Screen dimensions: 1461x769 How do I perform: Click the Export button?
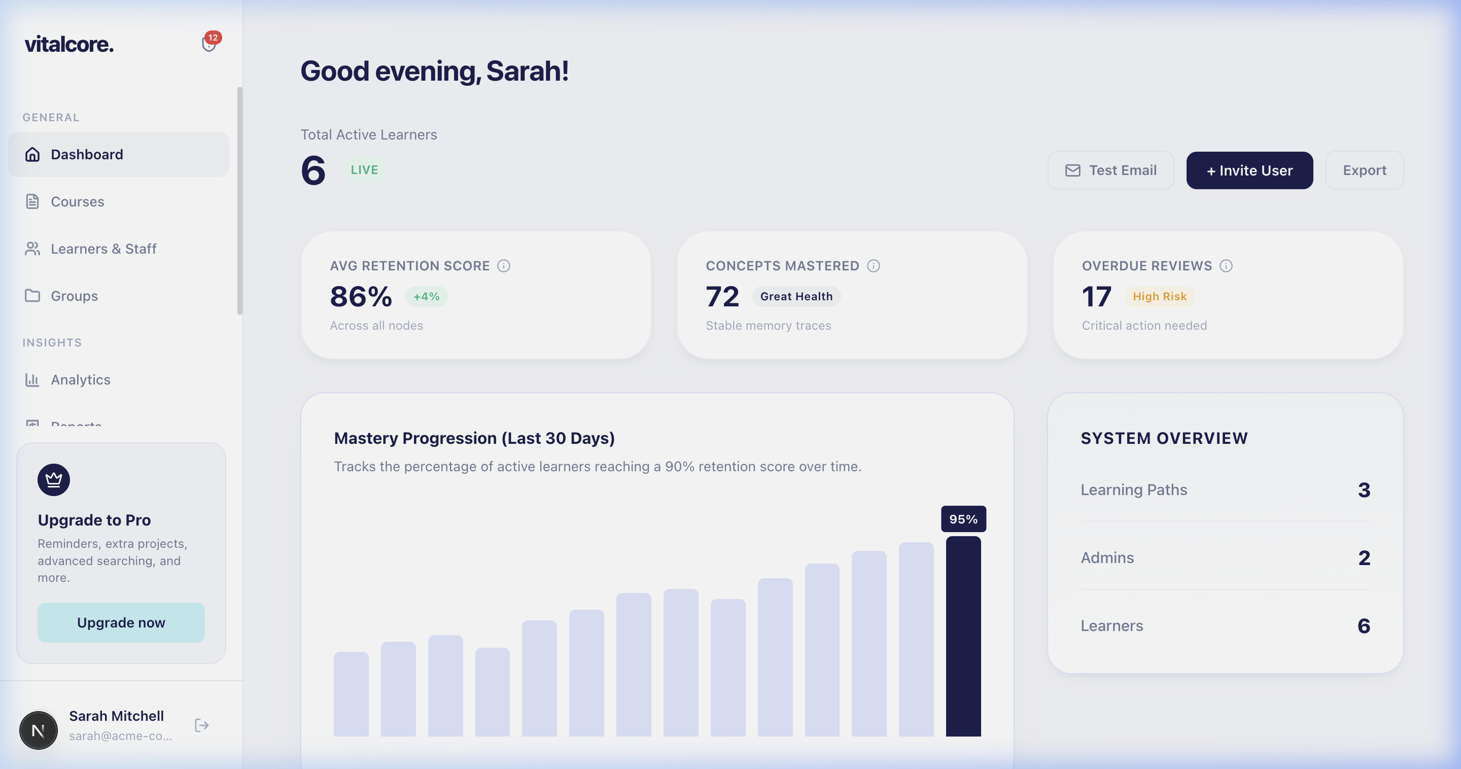pyautogui.click(x=1364, y=170)
